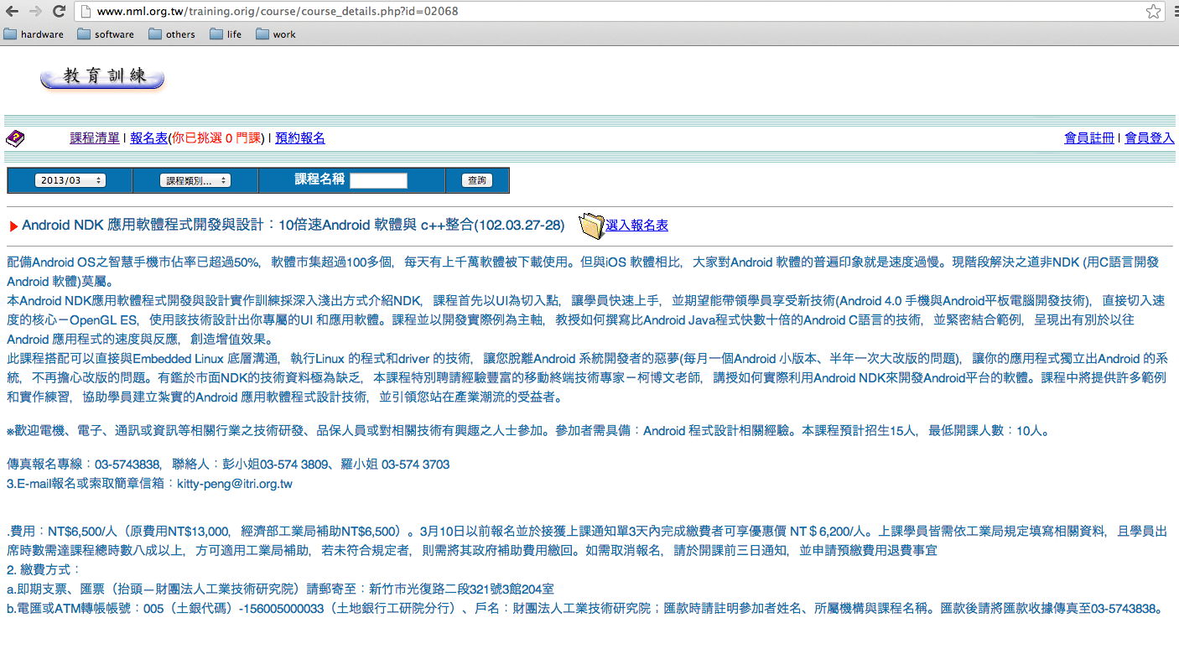1179x649 pixels.
Task: Open the hardware bookmarks folder
Action: [34, 34]
